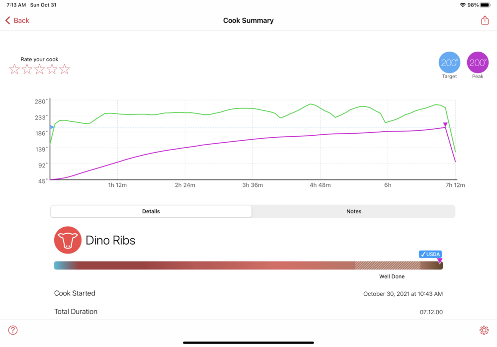
Task: Tap the Cook Started row
Action: 248,293
